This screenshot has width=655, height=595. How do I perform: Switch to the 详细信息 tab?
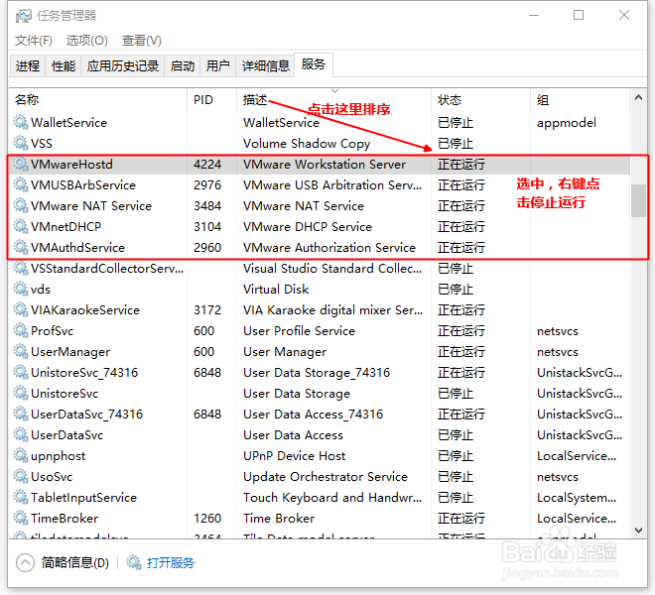click(265, 66)
